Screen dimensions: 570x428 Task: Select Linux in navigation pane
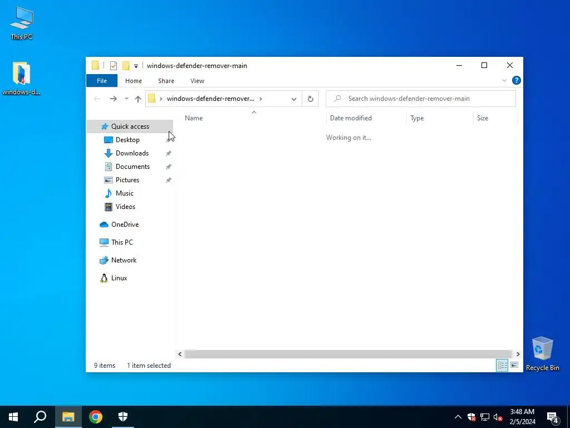pyautogui.click(x=119, y=278)
